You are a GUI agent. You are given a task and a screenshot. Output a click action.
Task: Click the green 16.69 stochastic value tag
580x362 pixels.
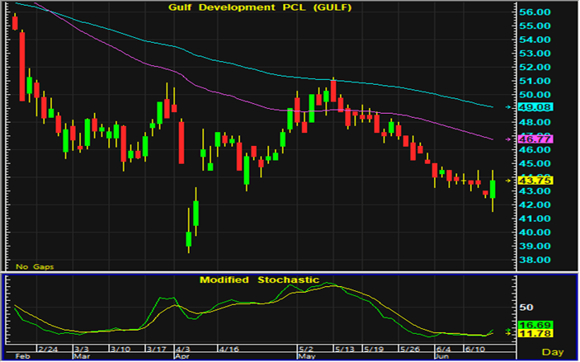[x=545, y=325]
